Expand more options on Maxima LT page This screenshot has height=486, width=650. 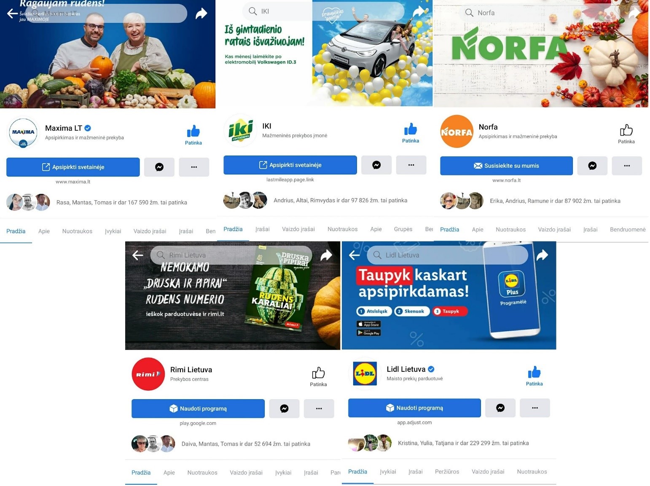(x=194, y=167)
